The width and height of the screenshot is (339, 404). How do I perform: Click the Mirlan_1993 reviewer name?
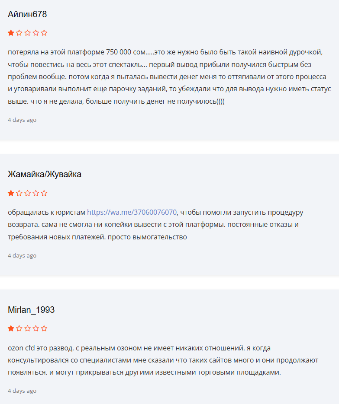[x=31, y=310]
